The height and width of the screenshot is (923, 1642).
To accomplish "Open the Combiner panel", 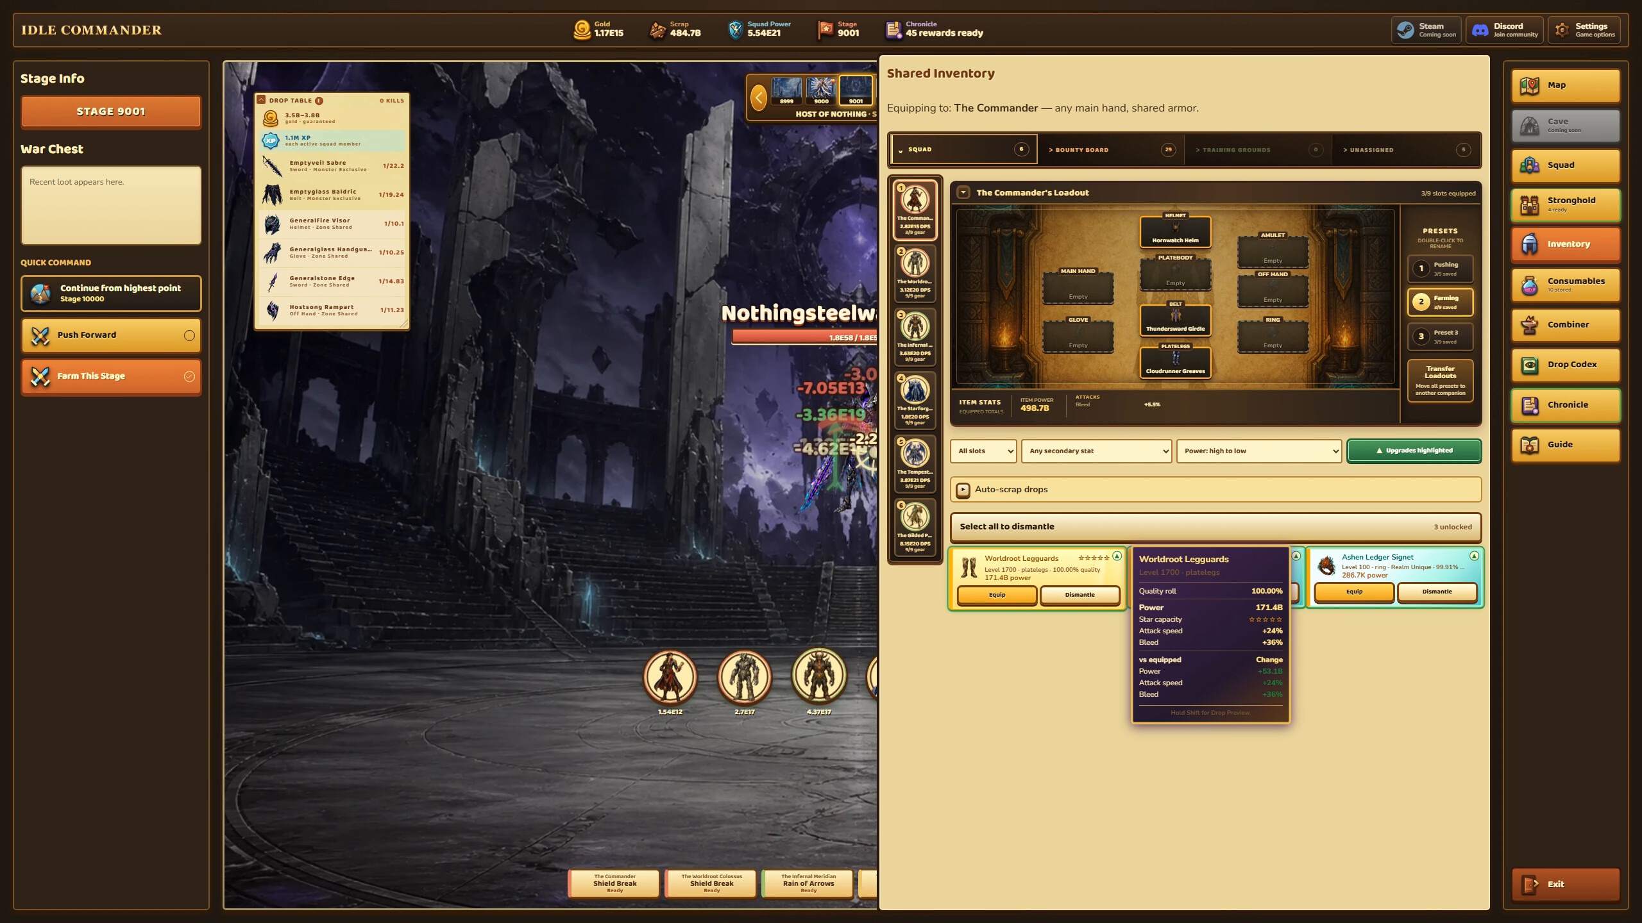I will tap(1565, 325).
